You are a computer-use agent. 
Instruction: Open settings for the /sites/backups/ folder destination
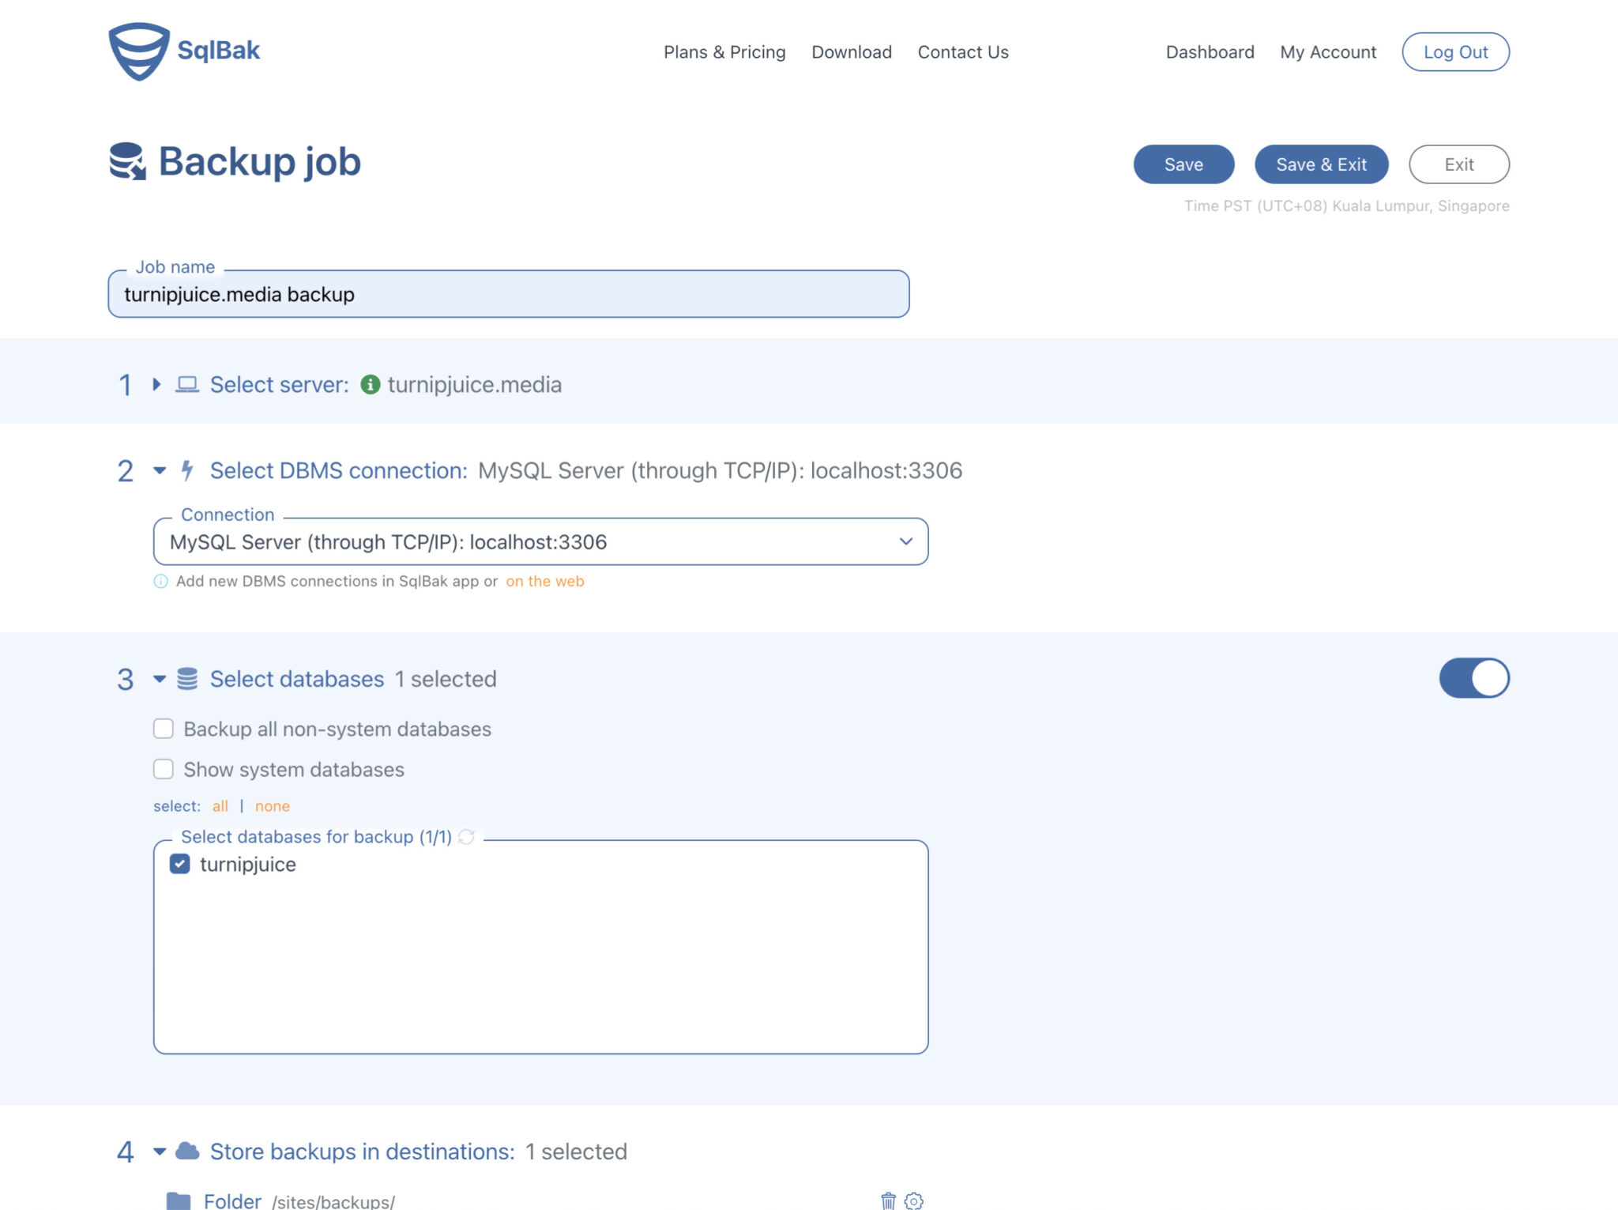[x=915, y=1200]
